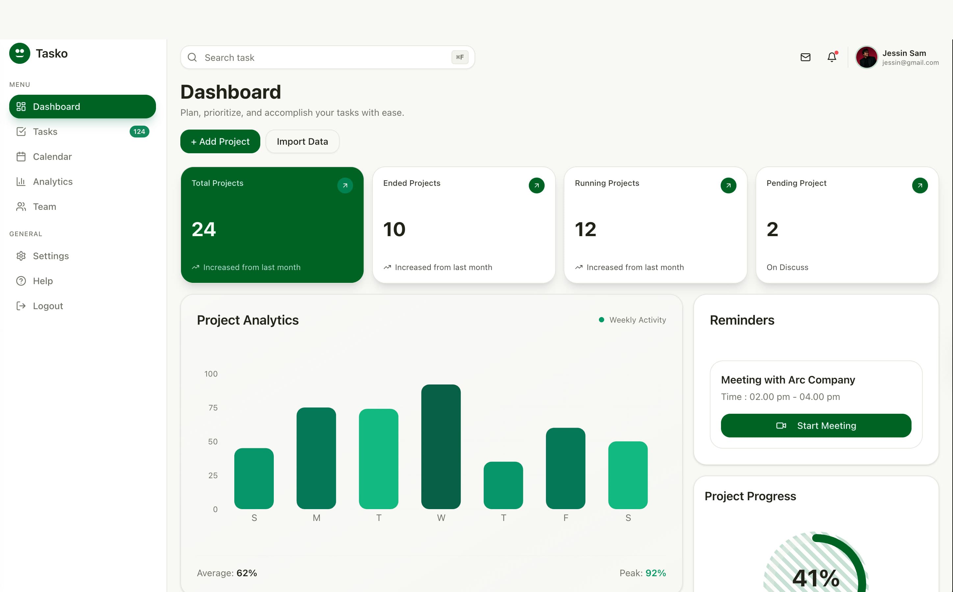This screenshot has width=953, height=592.
Task: Open Ended Projects details via arrow
Action: [x=536, y=185]
